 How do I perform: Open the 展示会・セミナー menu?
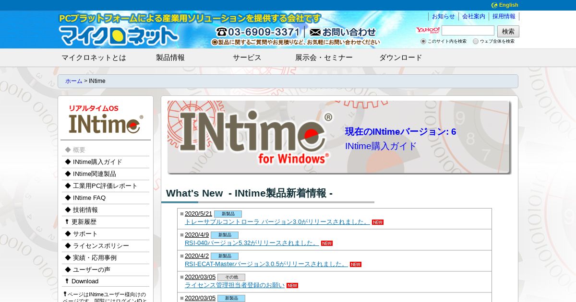[324, 58]
